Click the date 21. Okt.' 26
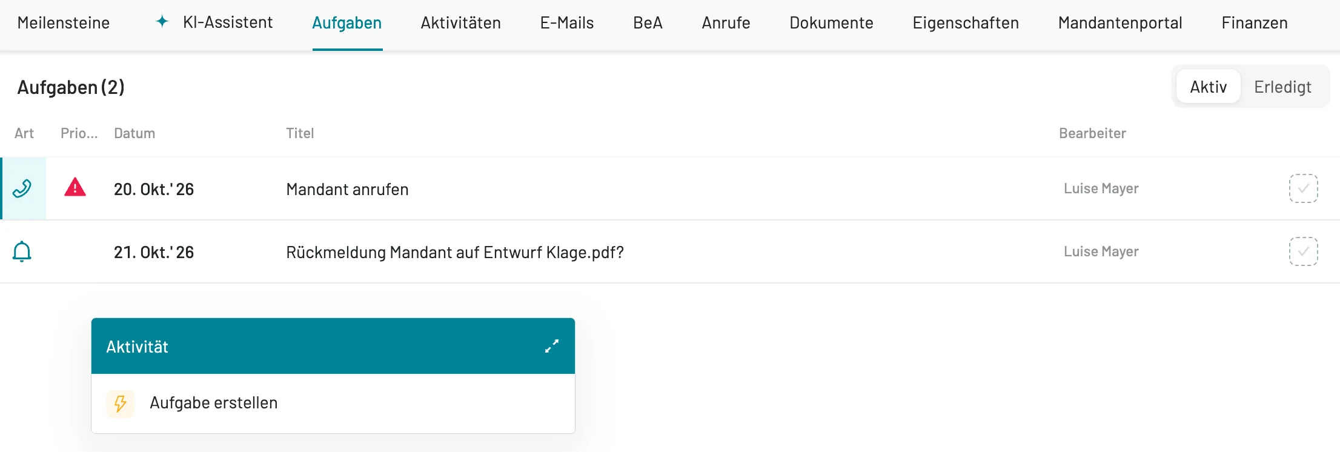1340x452 pixels. [x=154, y=252]
